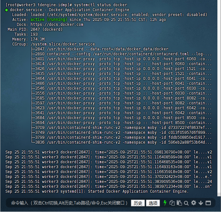
Task: Click the green lightning quick-command icon
Action: pyautogui.click(x=165, y=203)
